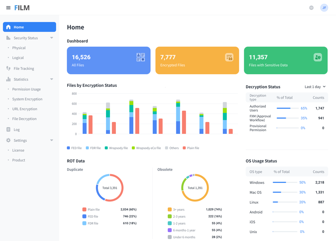
Task: Go to Permission Usage page
Action: (26, 89)
